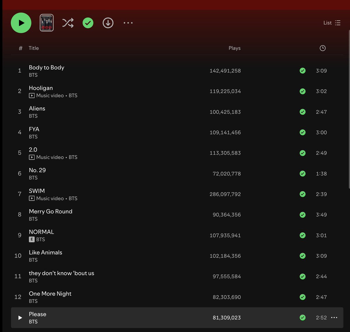Viewport: 350px width, 332px height.
Task: Toggle the saved checkmark for Aliens
Action: tap(303, 112)
